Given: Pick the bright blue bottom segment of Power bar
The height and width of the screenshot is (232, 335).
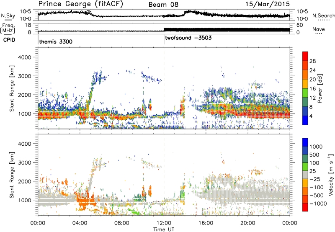Looking at the screenshot, I should click(x=305, y=120).
